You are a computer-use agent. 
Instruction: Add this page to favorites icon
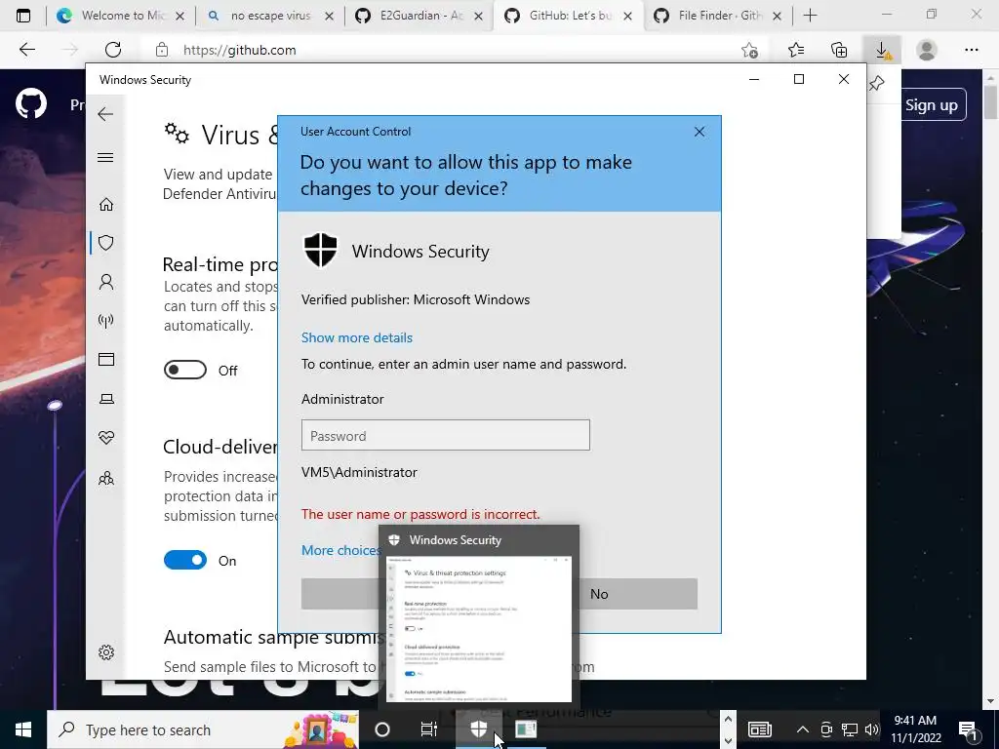click(x=750, y=50)
